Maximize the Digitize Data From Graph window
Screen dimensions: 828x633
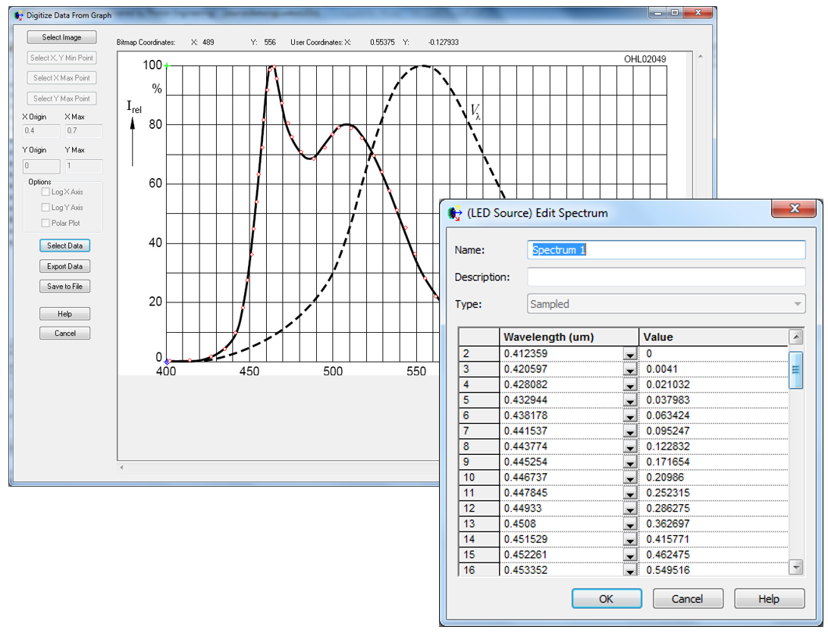click(x=674, y=13)
